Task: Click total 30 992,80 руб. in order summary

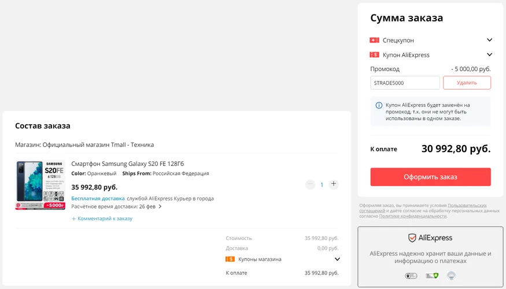Action: [456, 149]
